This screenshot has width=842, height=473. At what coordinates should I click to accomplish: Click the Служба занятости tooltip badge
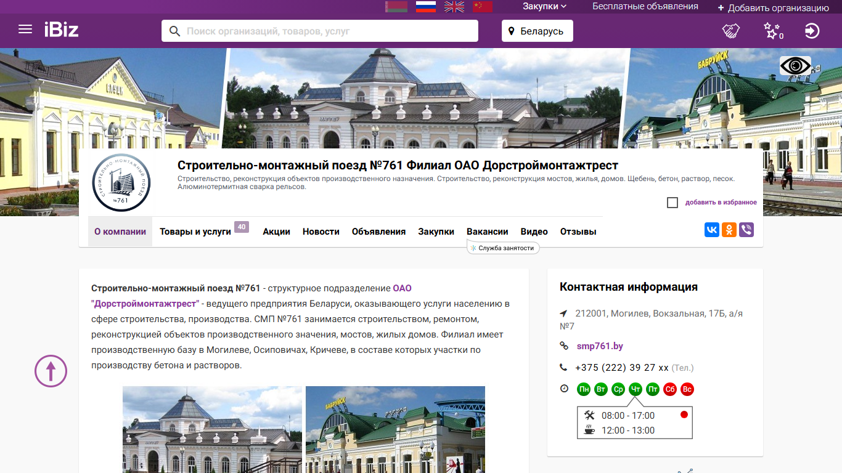tap(504, 248)
